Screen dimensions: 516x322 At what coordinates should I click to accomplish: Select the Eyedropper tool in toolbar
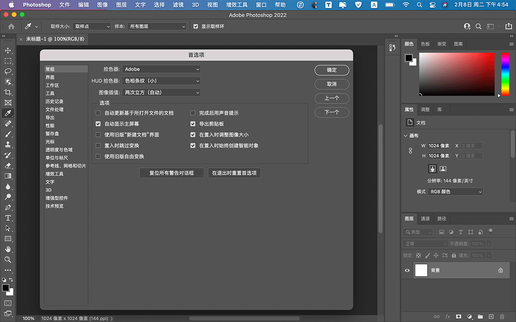(8, 113)
